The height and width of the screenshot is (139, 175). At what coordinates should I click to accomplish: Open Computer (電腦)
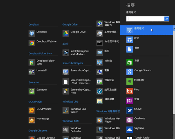(x=103, y=72)
